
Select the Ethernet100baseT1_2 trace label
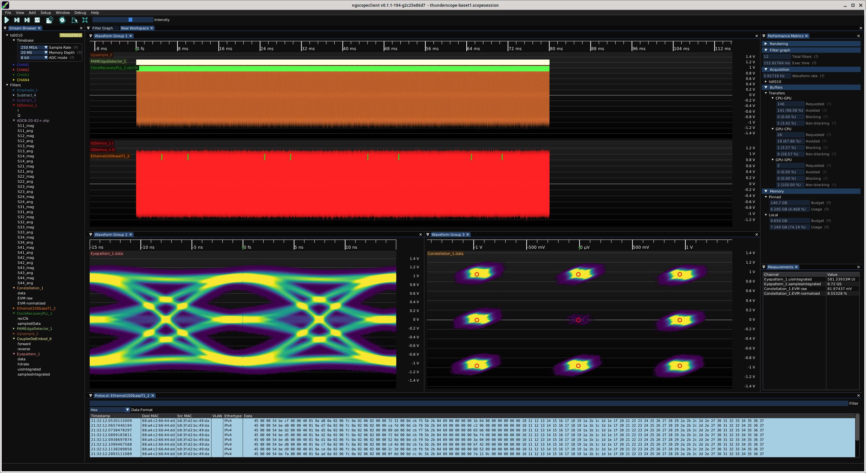click(110, 156)
